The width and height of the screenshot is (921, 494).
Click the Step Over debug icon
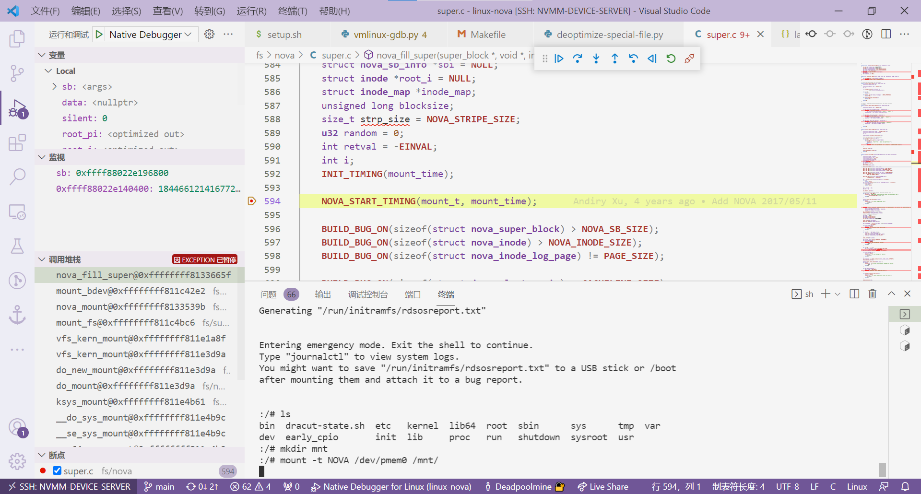578,59
